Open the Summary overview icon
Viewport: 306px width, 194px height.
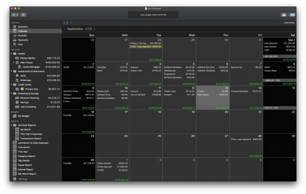click(15, 26)
